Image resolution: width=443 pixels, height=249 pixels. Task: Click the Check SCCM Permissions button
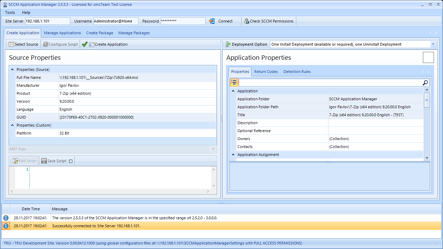[x=269, y=21]
